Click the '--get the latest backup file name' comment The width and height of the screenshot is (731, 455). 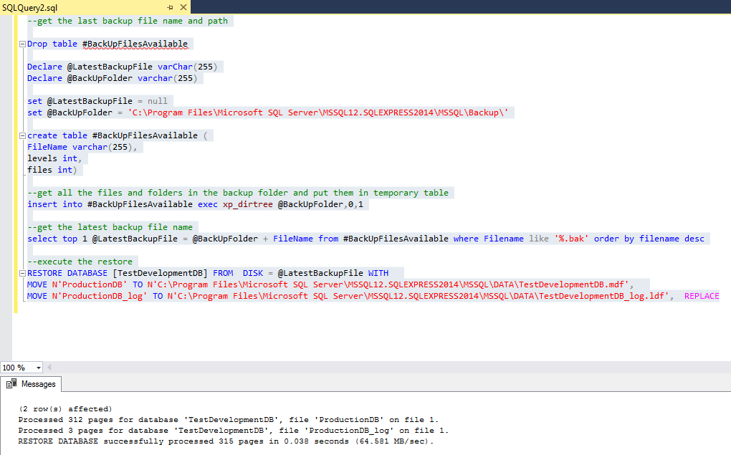click(110, 227)
